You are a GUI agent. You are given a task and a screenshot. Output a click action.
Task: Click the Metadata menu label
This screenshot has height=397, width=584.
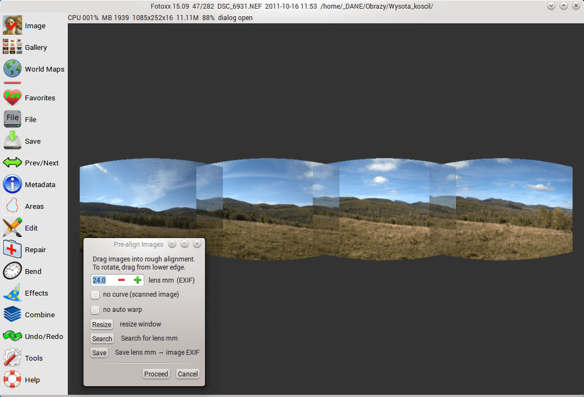40,185
